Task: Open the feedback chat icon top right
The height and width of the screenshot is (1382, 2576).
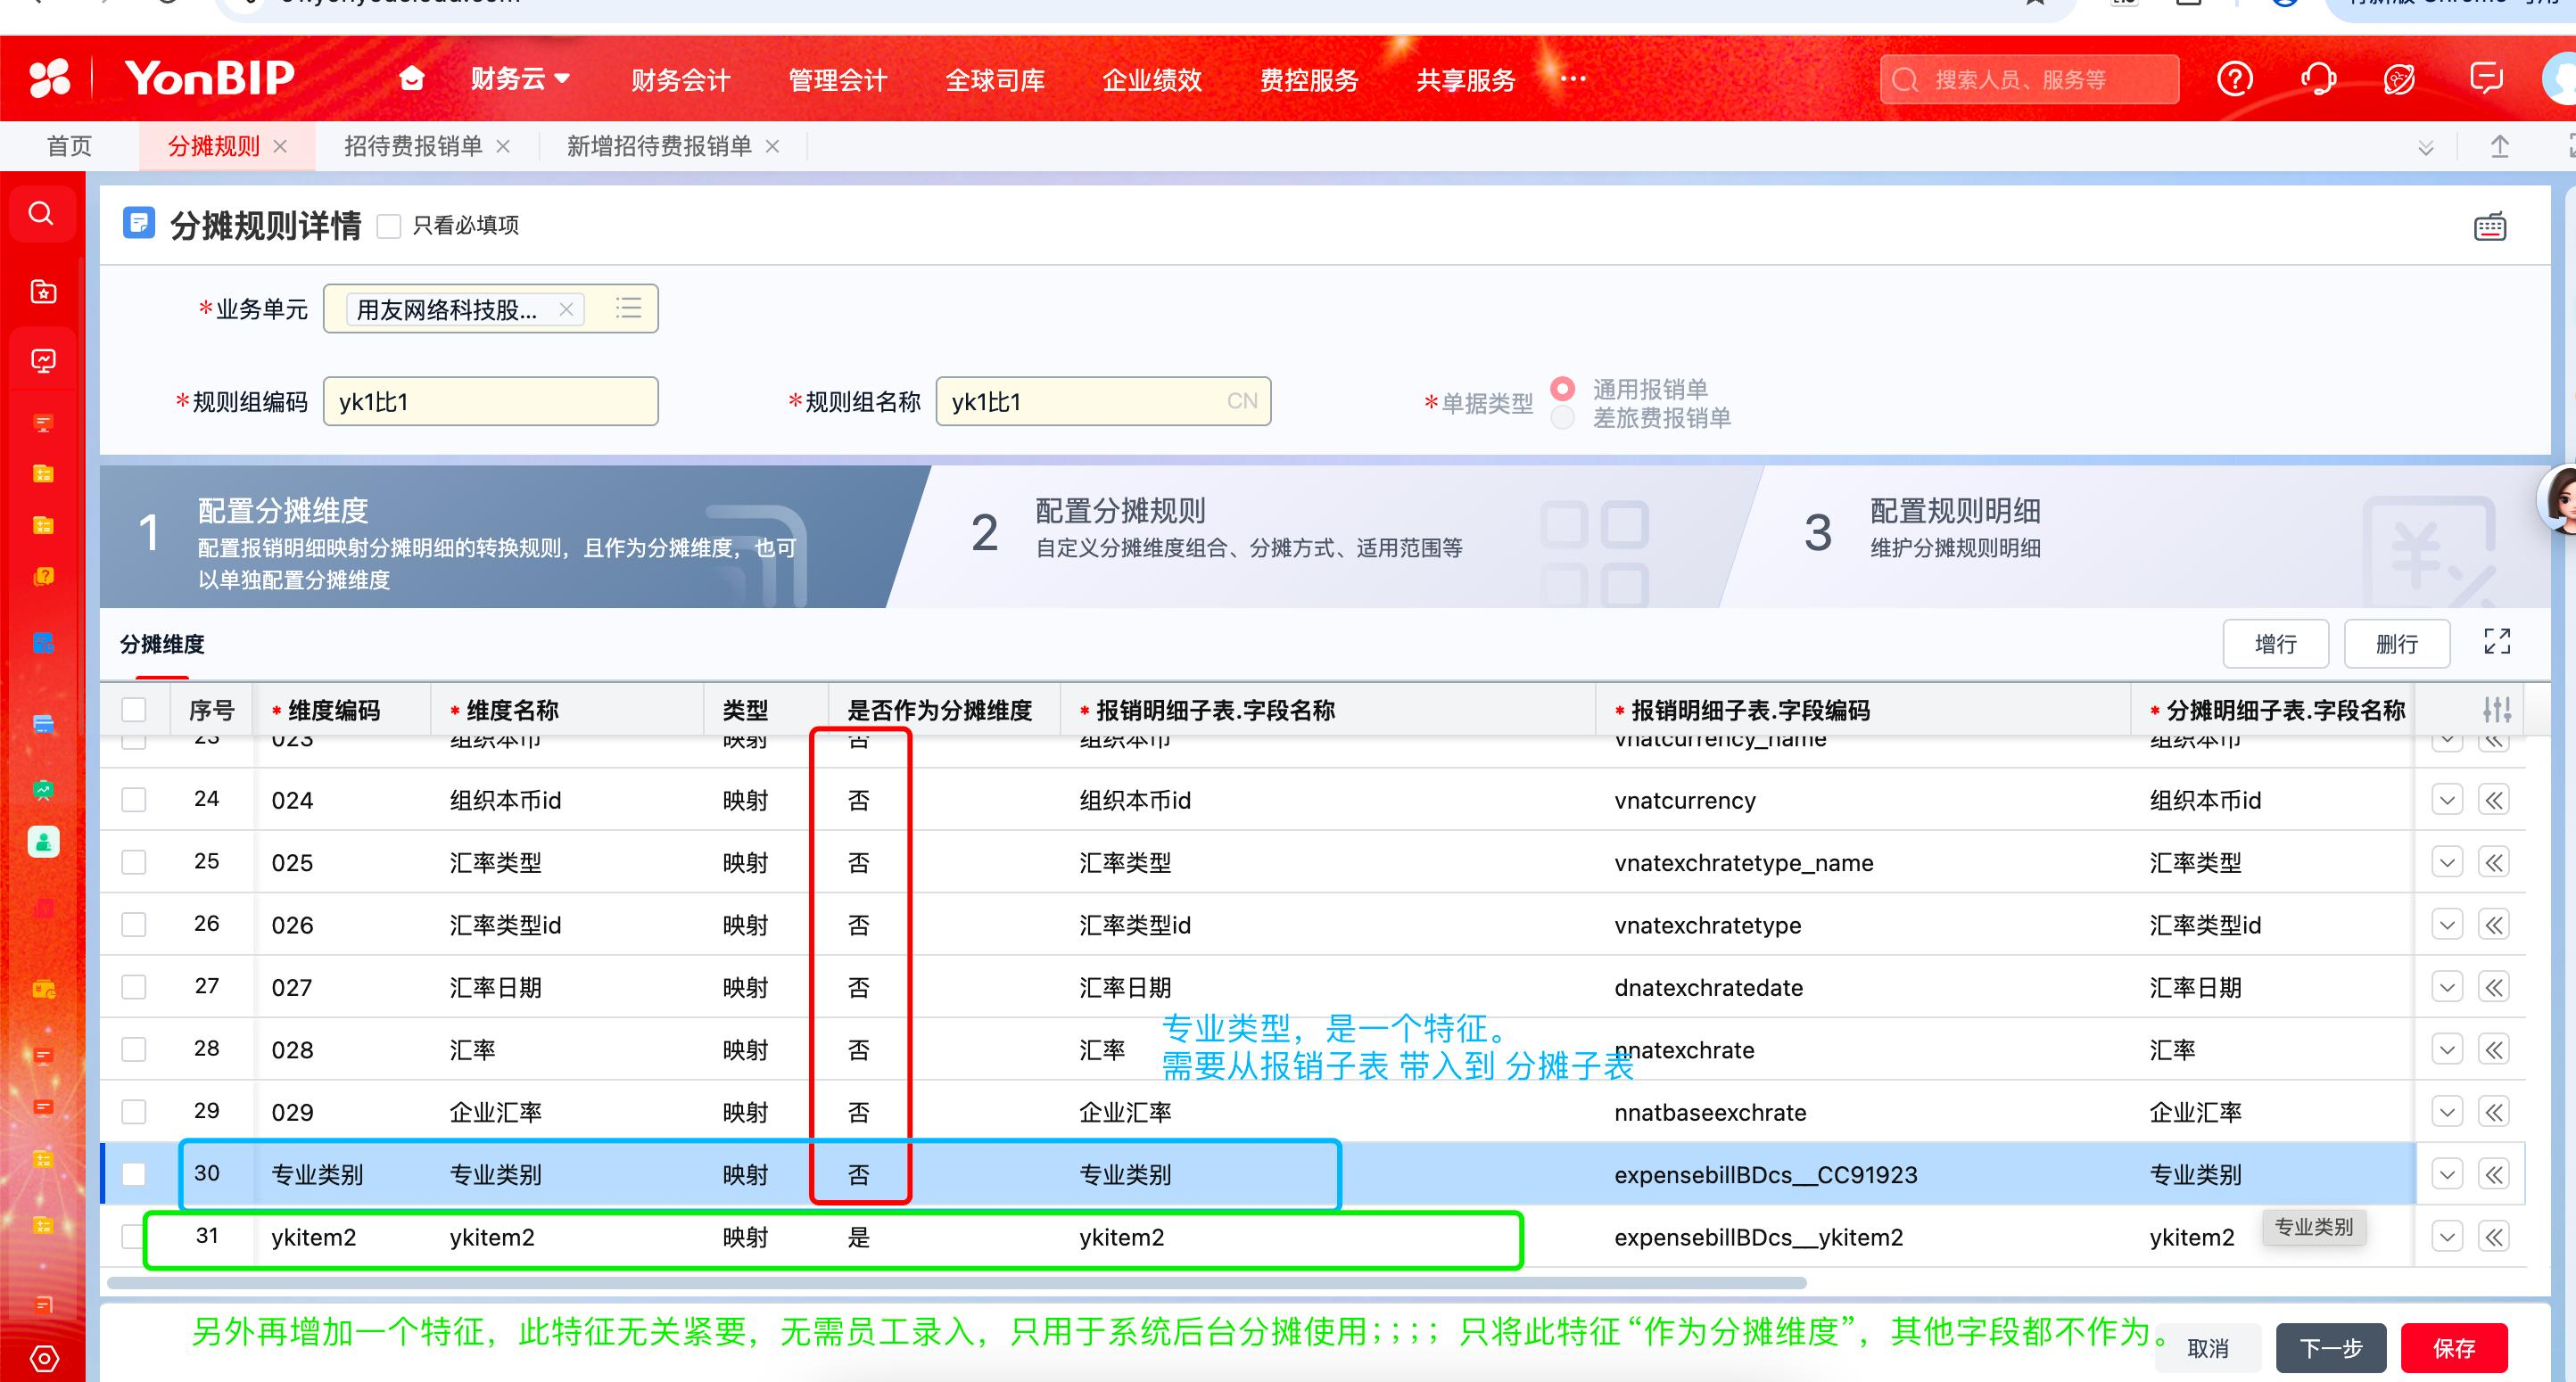Action: tap(2487, 79)
